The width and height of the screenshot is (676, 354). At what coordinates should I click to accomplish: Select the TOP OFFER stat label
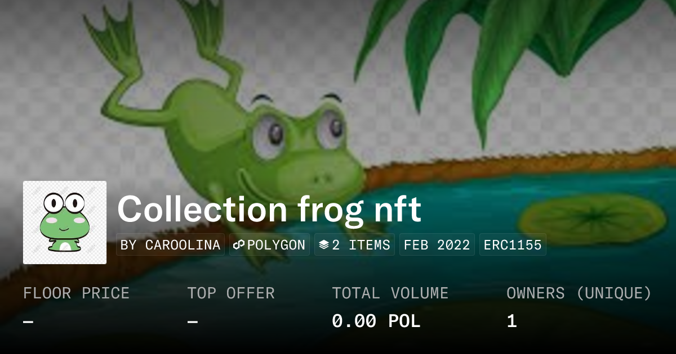click(x=231, y=293)
